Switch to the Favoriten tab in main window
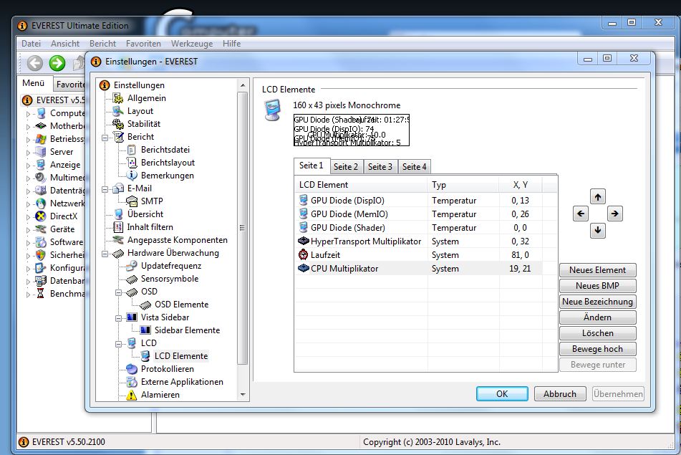Screen dimensions: 681x455 [70, 85]
